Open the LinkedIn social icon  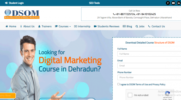click(179, 3)
